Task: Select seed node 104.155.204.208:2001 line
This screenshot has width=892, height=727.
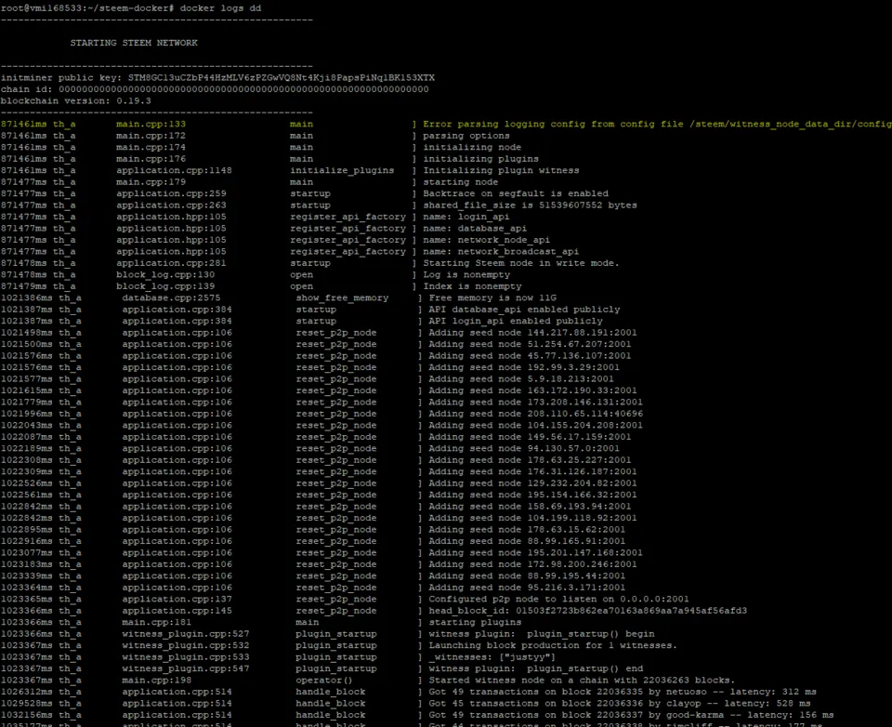Action: point(535,425)
